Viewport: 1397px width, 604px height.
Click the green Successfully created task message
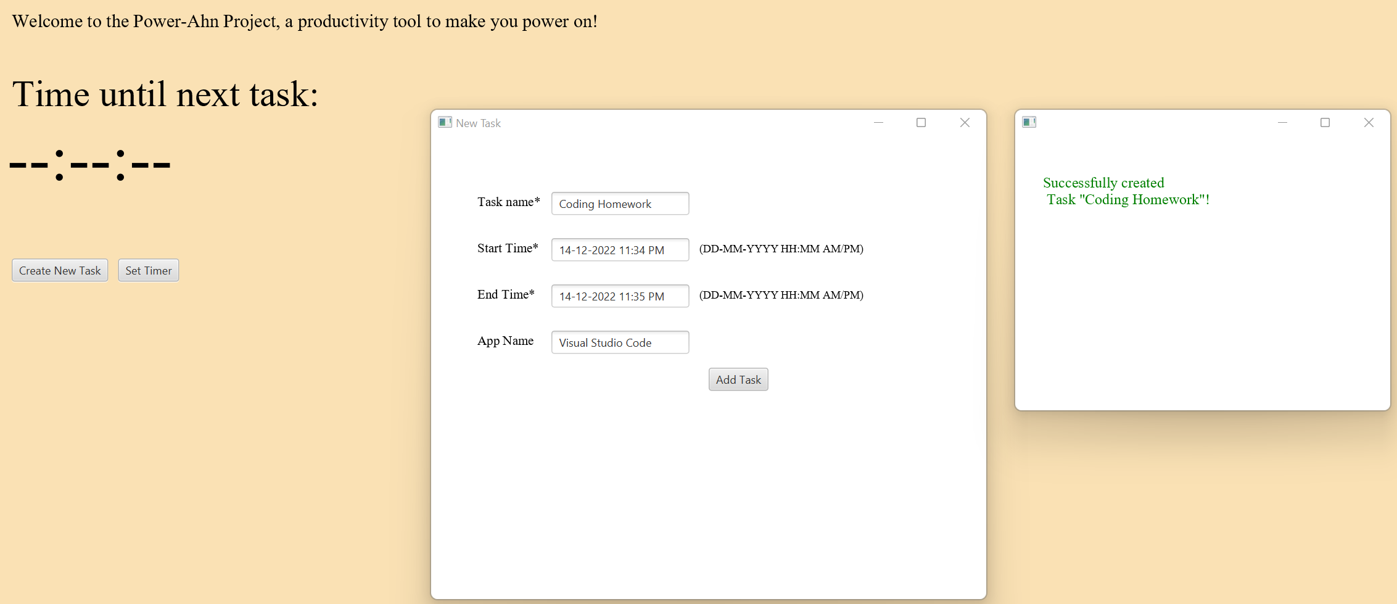click(1126, 191)
